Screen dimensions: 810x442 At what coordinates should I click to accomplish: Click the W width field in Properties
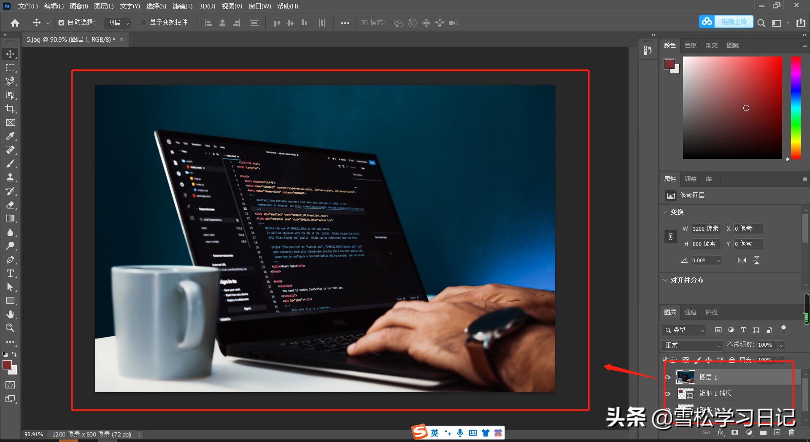click(706, 229)
